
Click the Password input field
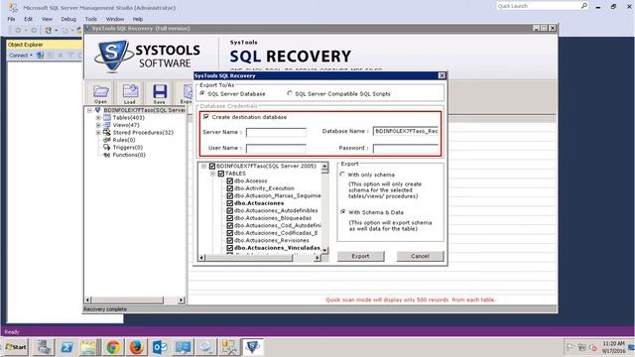tap(406, 148)
